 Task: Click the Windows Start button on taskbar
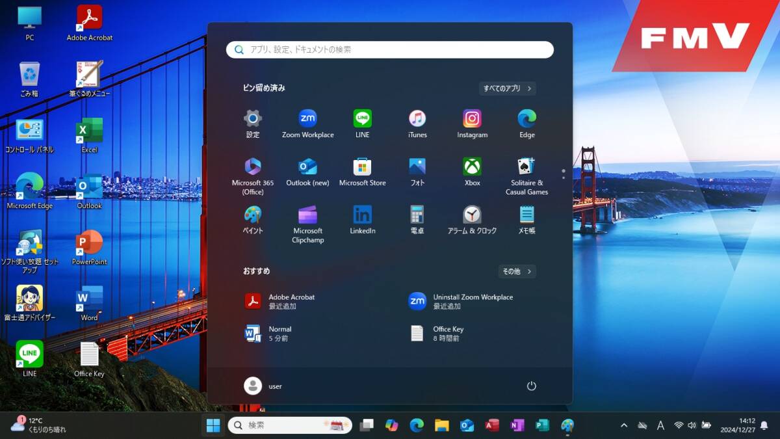click(x=213, y=425)
